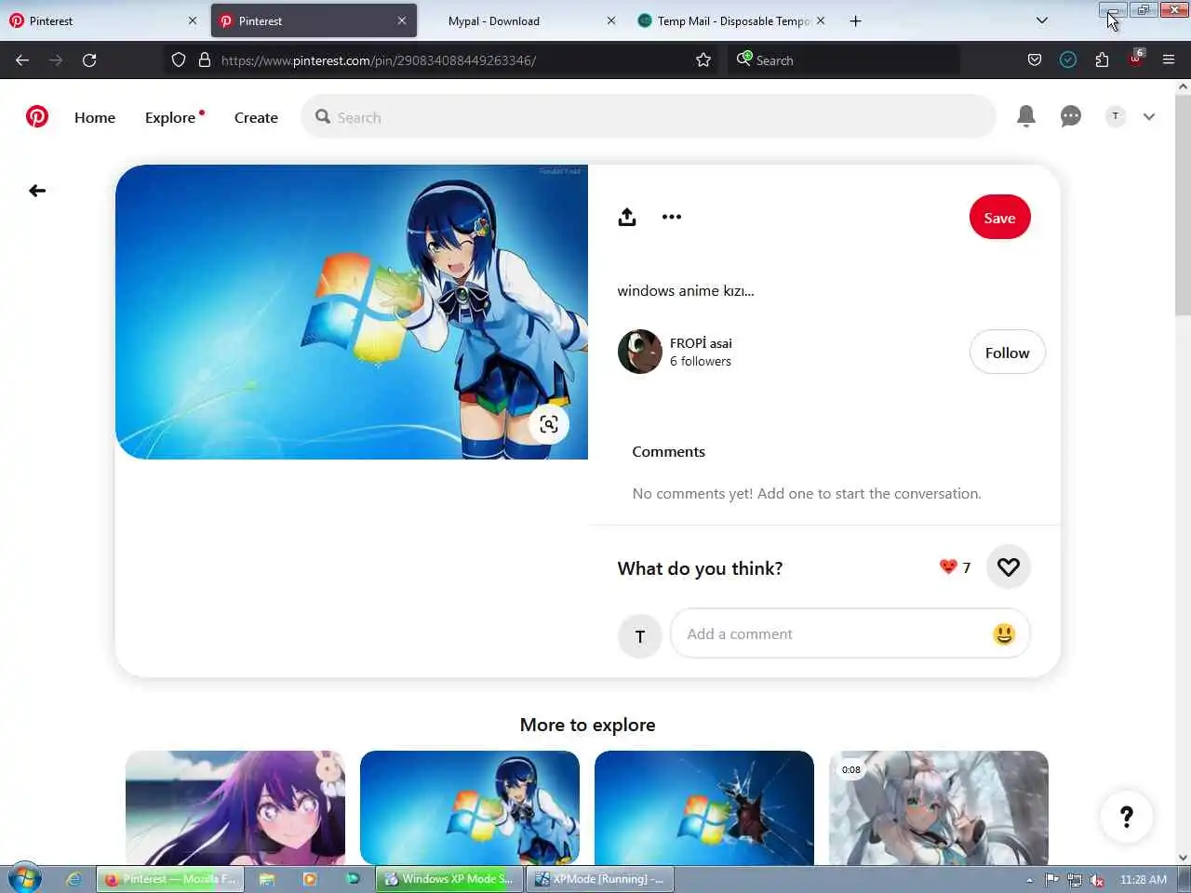Click the FROPİ asai name link
Image resolution: width=1191 pixels, height=893 pixels.
(701, 343)
